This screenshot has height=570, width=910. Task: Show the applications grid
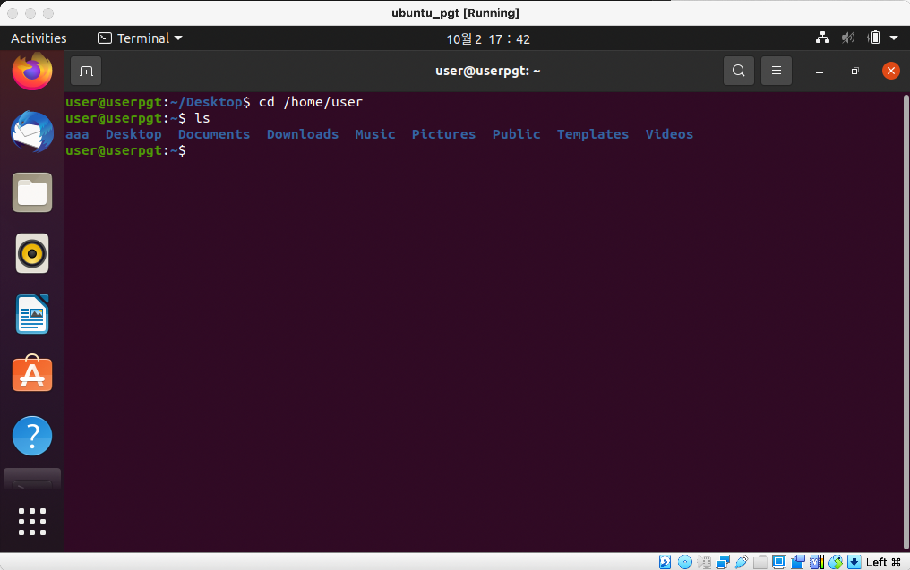tap(32, 521)
